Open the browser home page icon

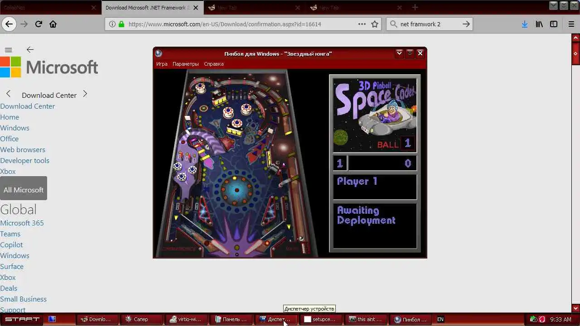click(x=53, y=24)
